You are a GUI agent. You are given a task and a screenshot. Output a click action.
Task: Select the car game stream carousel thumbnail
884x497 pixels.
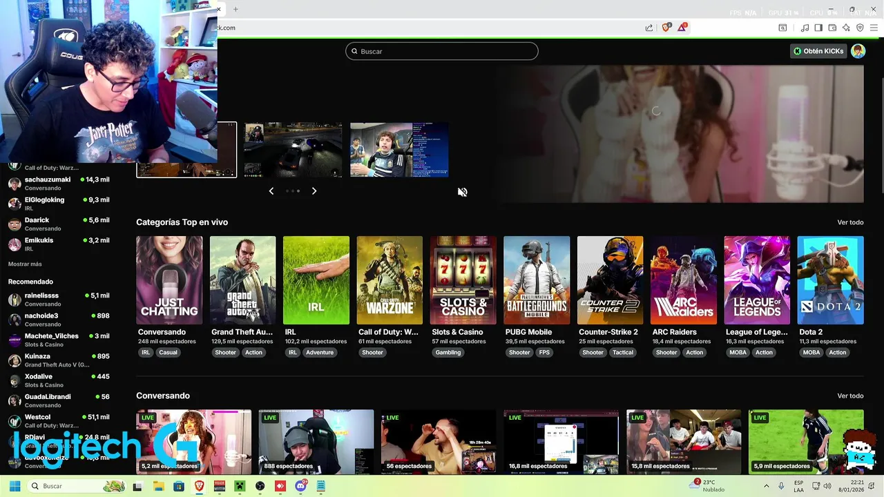click(x=293, y=150)
